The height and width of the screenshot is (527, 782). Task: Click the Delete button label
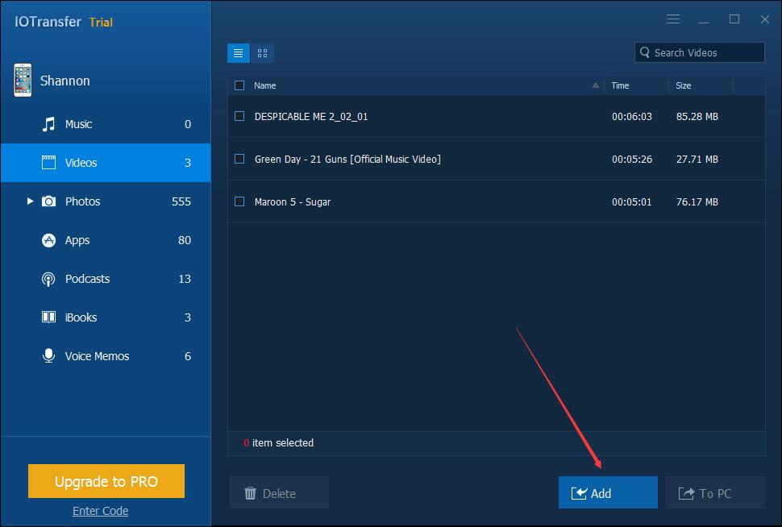click(279, 494)
